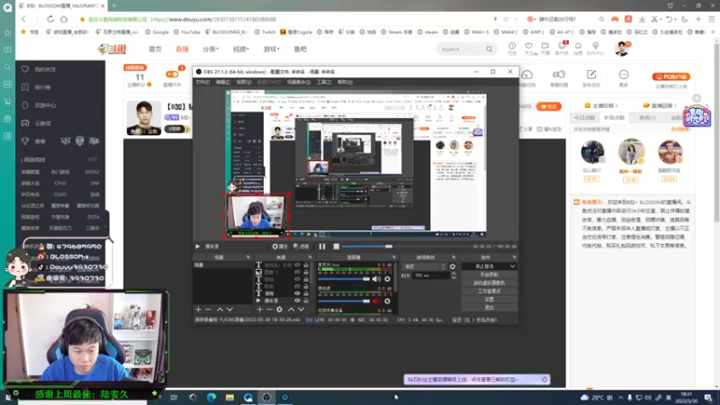The height and width of the screenshot is (405, 720).
Task: Open OBS 文件 menu
Action: (202, 82)
